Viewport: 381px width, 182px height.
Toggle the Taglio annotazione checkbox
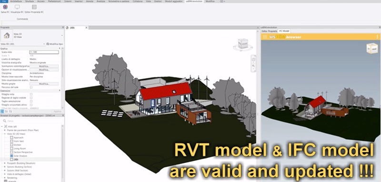31,101
